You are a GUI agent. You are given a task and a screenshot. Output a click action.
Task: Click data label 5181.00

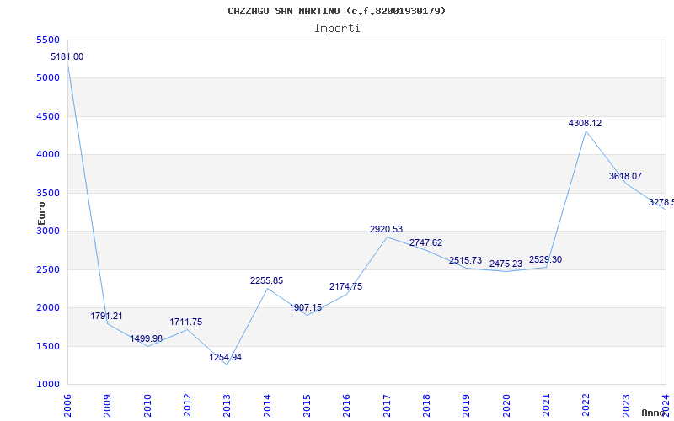pyautogui.click(x=67, y=56)
